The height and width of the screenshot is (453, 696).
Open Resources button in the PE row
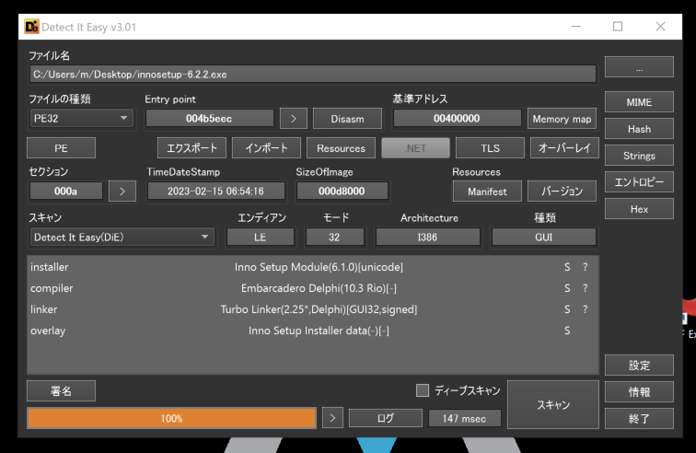click(341, 148)
